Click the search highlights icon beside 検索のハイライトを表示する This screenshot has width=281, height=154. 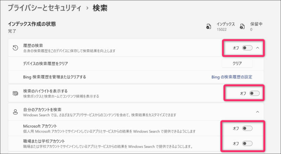tap(15, 93)
